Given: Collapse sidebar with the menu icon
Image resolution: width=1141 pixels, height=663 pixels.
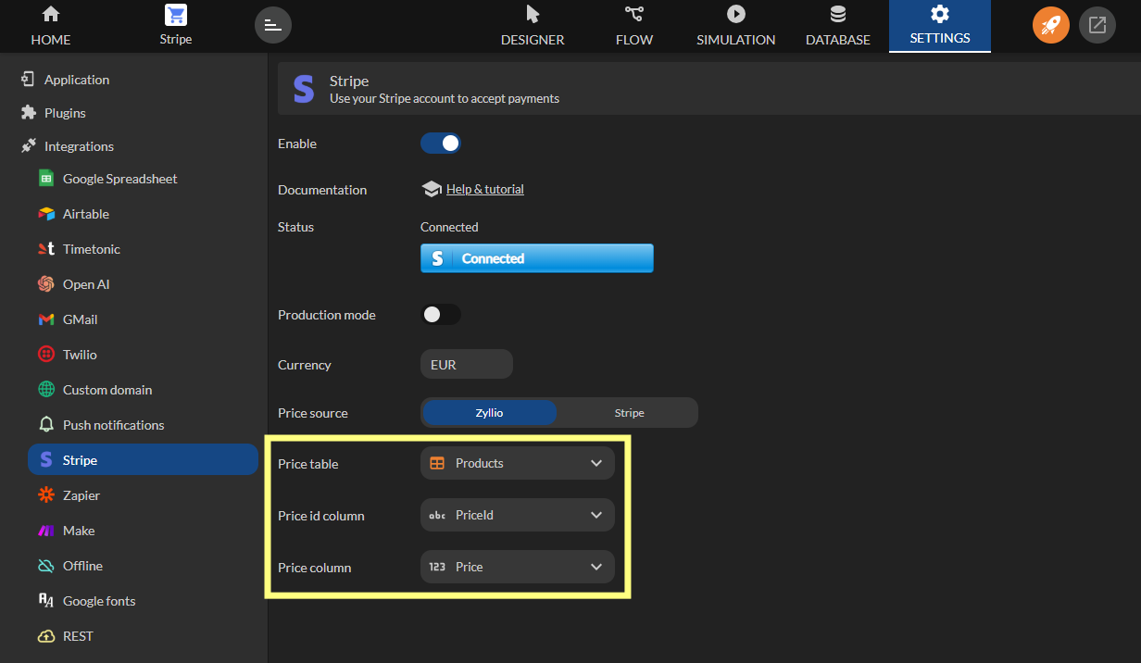Looking at the screenshot, I should coord(272,25).
